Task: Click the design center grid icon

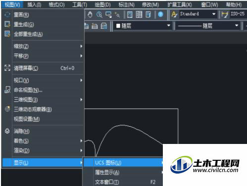Action: click(139, 14)
